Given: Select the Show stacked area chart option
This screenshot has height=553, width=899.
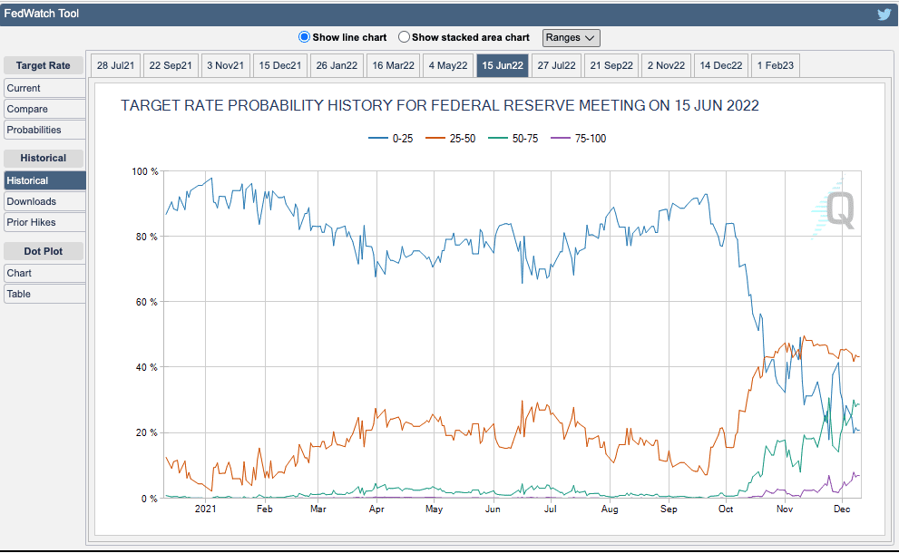Looking at the screenshot, I should (x=404, y=37).
